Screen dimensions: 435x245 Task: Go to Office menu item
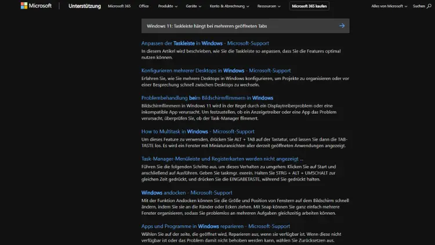[144, 6]
